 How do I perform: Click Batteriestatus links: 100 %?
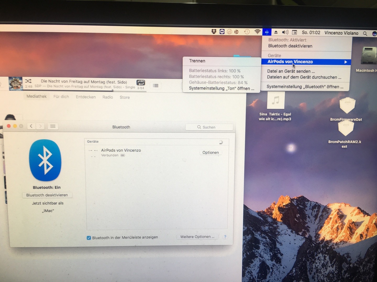pos(215,71)
